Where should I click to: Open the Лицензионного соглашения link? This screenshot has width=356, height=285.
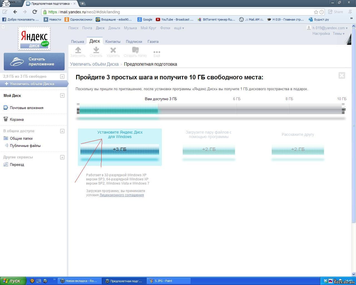click(x=122, y=195)
